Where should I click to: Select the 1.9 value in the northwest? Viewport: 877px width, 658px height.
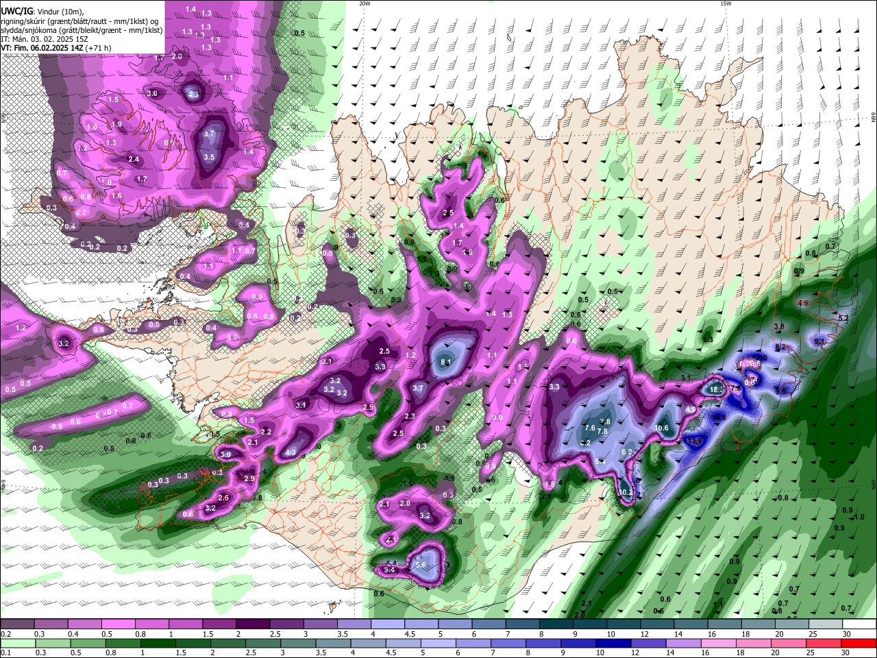pyautogui.click(x=116, y=124)
